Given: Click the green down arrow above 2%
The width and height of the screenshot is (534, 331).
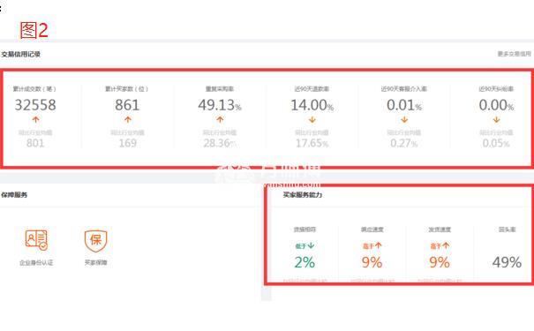Looking at the screenshot, I should pos(311,245).
